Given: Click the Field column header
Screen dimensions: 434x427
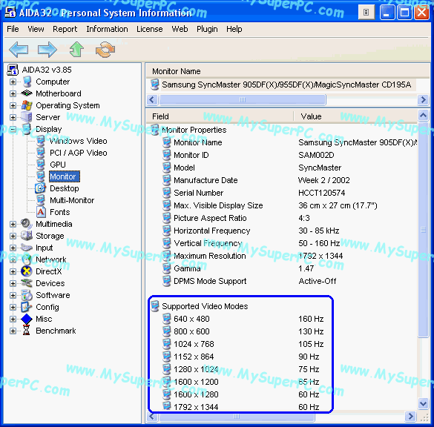Looking at the screenshot, I should [220, 116].
